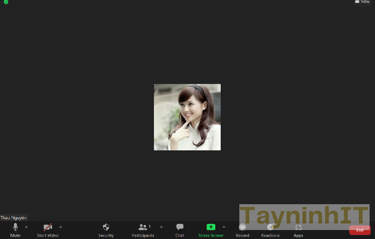Screen dimensions: 375x239
Task: Open the View layout menu
Action: pyautogui.click(x=362, y=2)
